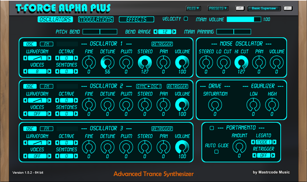Click the Main Panning slider
The height and width of the screenshot is (182, 307).
(233, 32)
